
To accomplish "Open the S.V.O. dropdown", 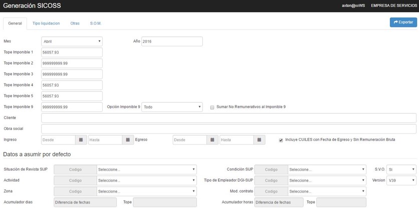I will click(401, 169).
